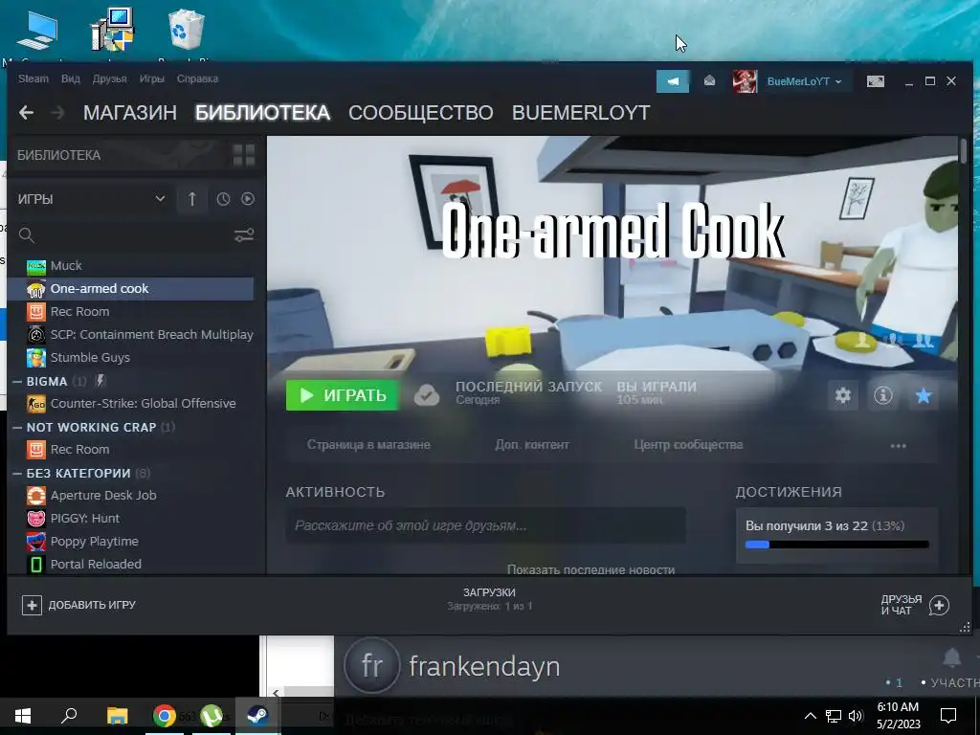Click SCP: Containment Breach Multiplayer icon
Viewport: 980px width, 735px height.
(x=36, y=334)
